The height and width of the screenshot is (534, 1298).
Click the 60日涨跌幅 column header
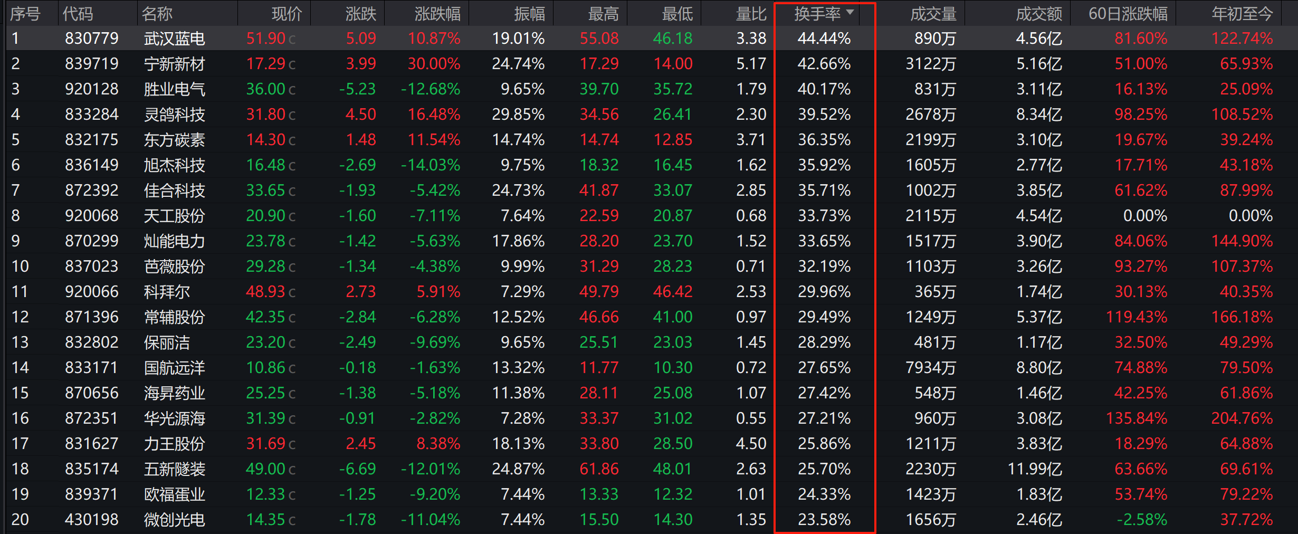tap(1128, 14)
